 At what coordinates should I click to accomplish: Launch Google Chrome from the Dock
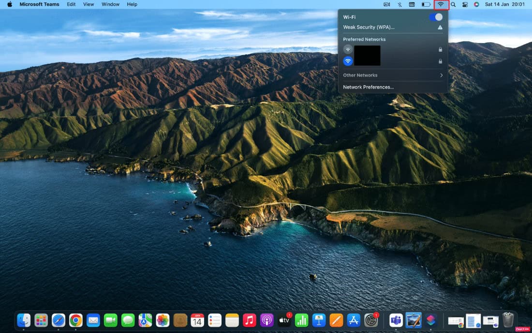coord(75,320)
